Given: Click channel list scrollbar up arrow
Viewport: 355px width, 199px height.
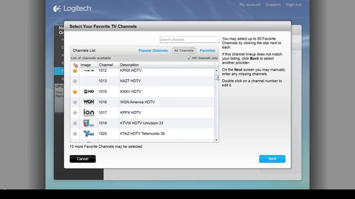Looking at the screenshot, I should click(x=216, y=71).
